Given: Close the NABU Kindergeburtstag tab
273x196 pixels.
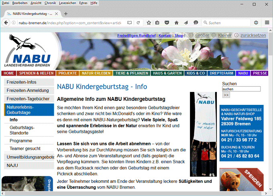Looking at the screenshot, I should click(x=57, y=14).
